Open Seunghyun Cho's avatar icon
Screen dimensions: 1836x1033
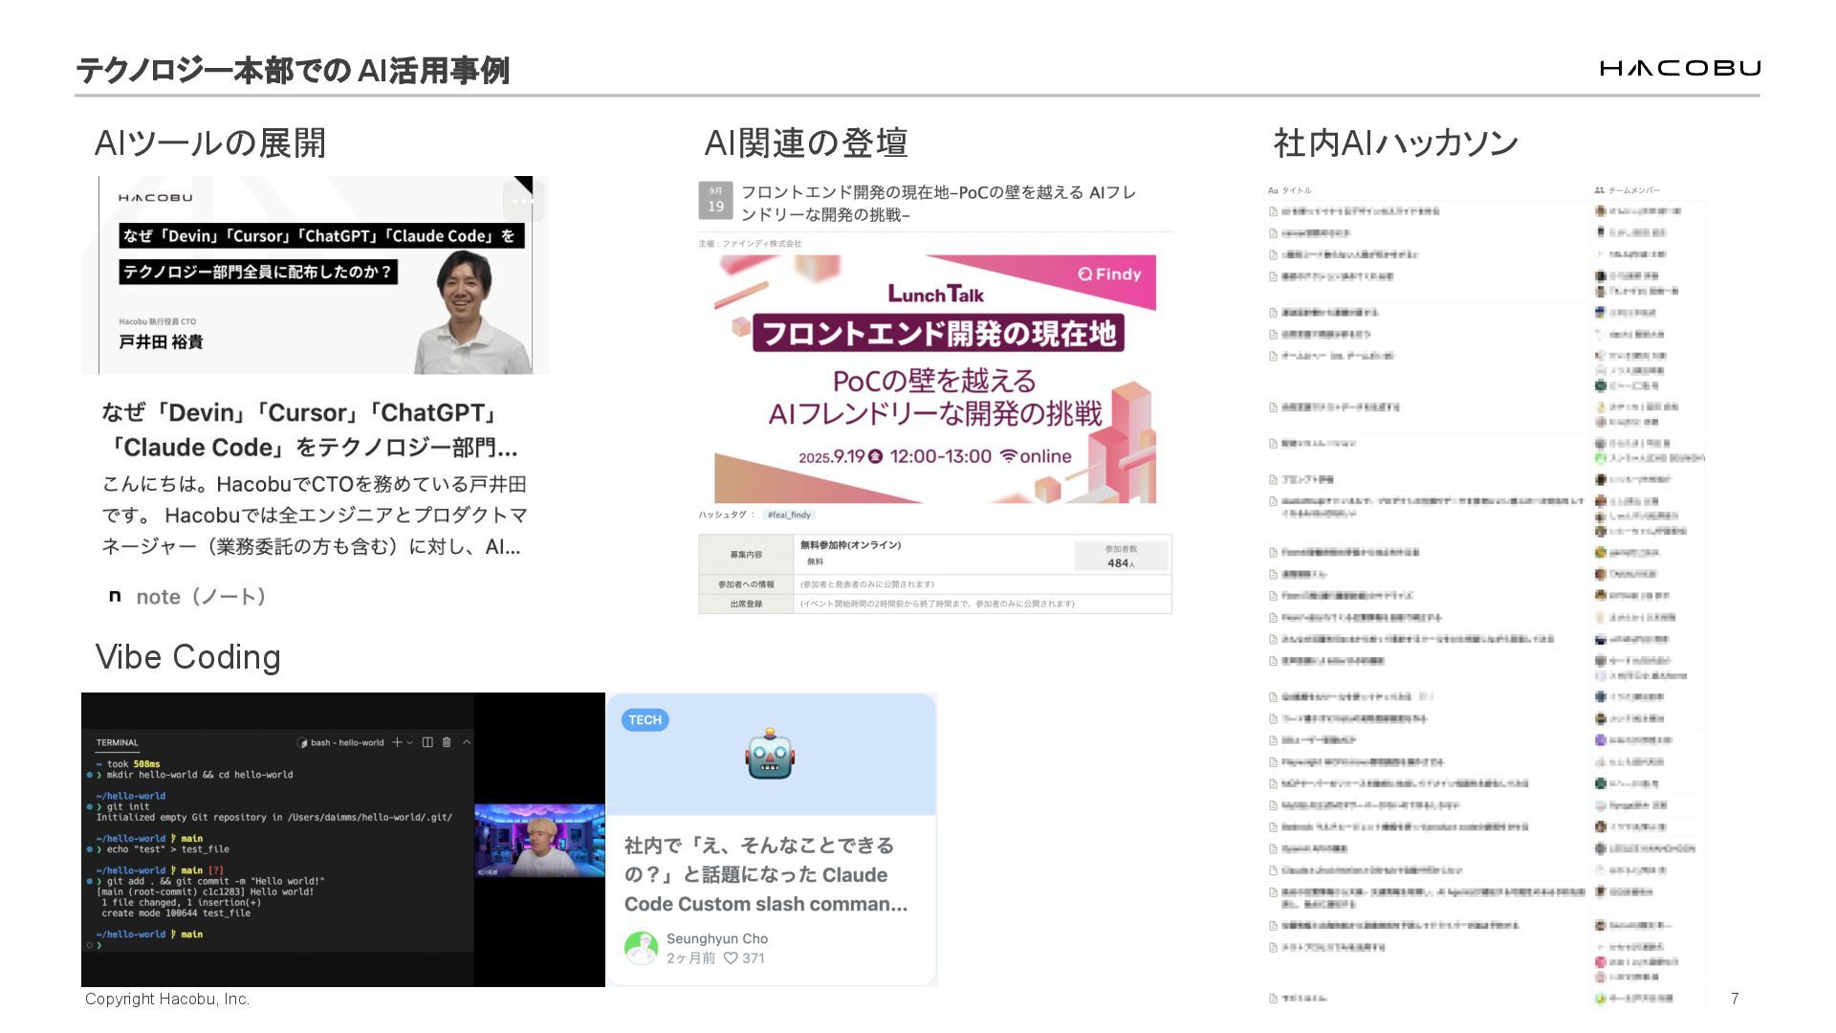pos(641,948)
